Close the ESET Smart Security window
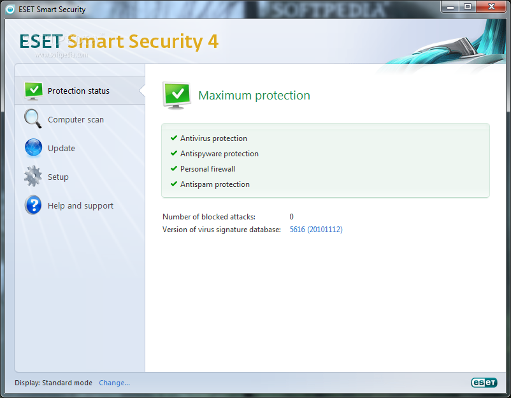The image size is (511, 398). tap(491, 6)
